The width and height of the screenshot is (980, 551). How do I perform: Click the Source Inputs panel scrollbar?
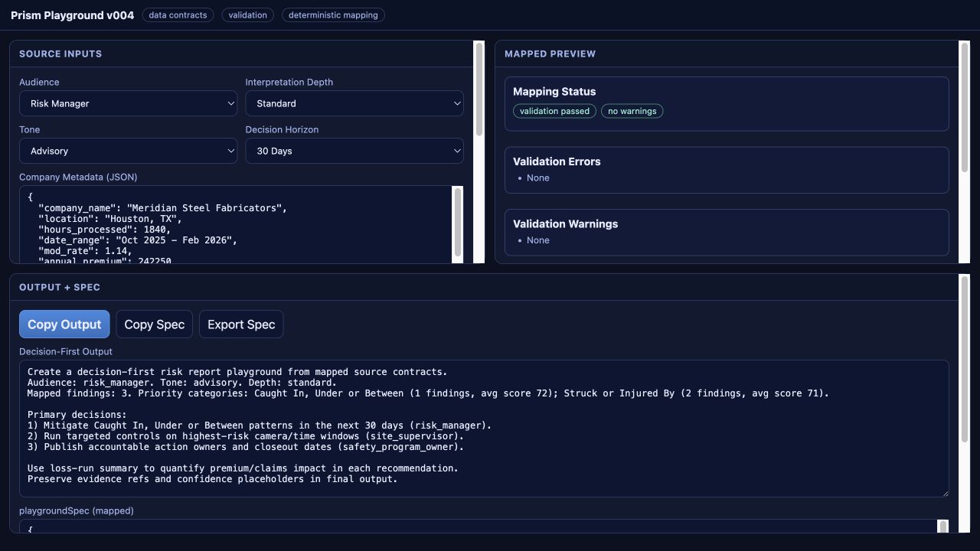pyautogui.click(x=479, y=89)
